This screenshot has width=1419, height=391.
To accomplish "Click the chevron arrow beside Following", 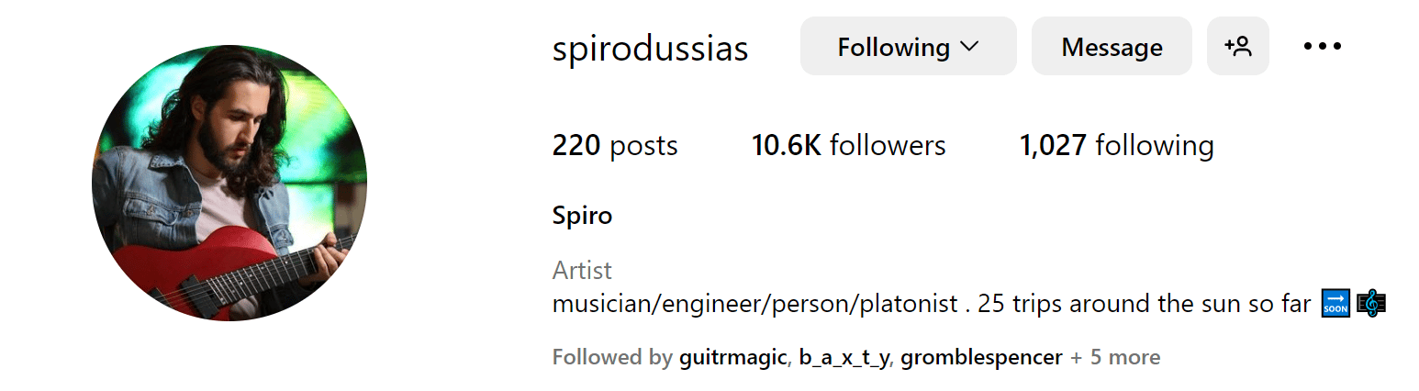I will pyautogui.click(x=969, y=46).
